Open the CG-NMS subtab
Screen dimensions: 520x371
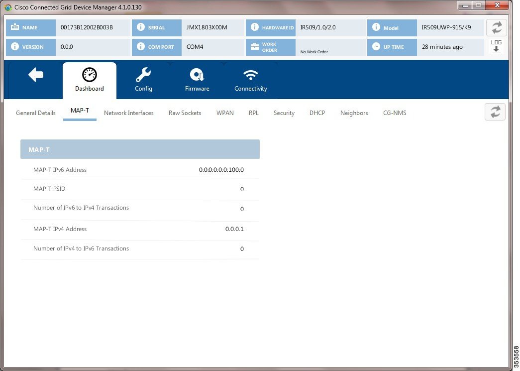(x=395, y=113)
